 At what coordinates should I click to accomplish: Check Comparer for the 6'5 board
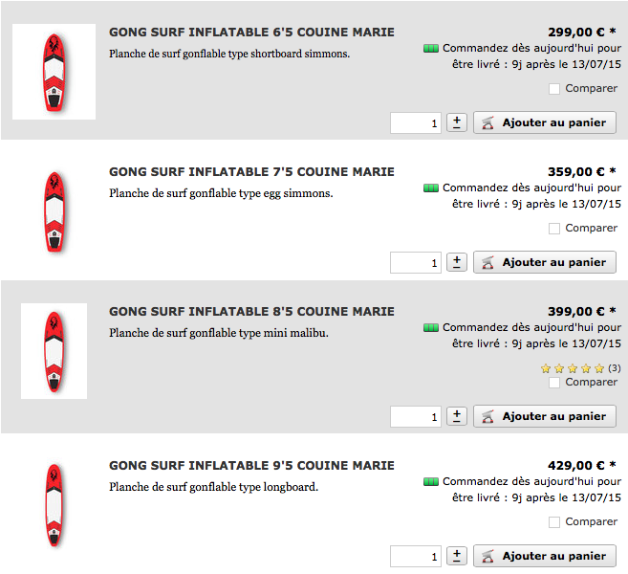554,89
